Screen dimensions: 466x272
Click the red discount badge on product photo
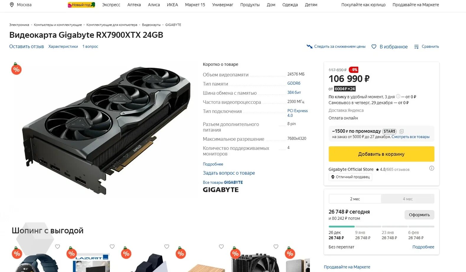(x=16, y=69)
